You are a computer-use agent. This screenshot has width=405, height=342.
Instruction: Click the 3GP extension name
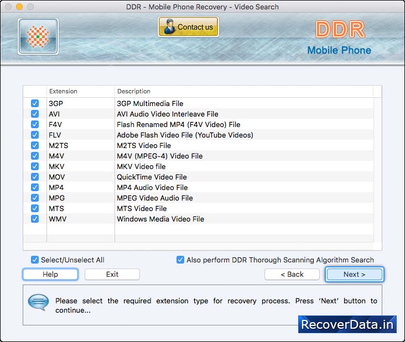56,103
